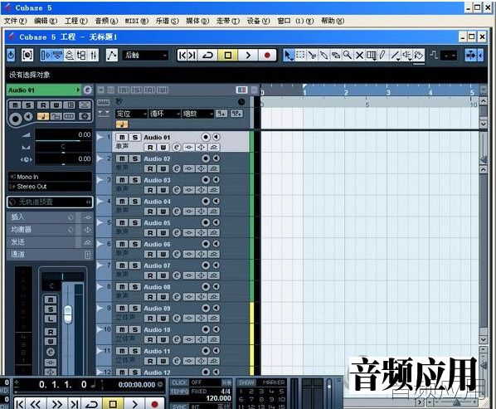Click the Mono In input routing
This screenshot has width=496, height=409.
tap(51, 177)
